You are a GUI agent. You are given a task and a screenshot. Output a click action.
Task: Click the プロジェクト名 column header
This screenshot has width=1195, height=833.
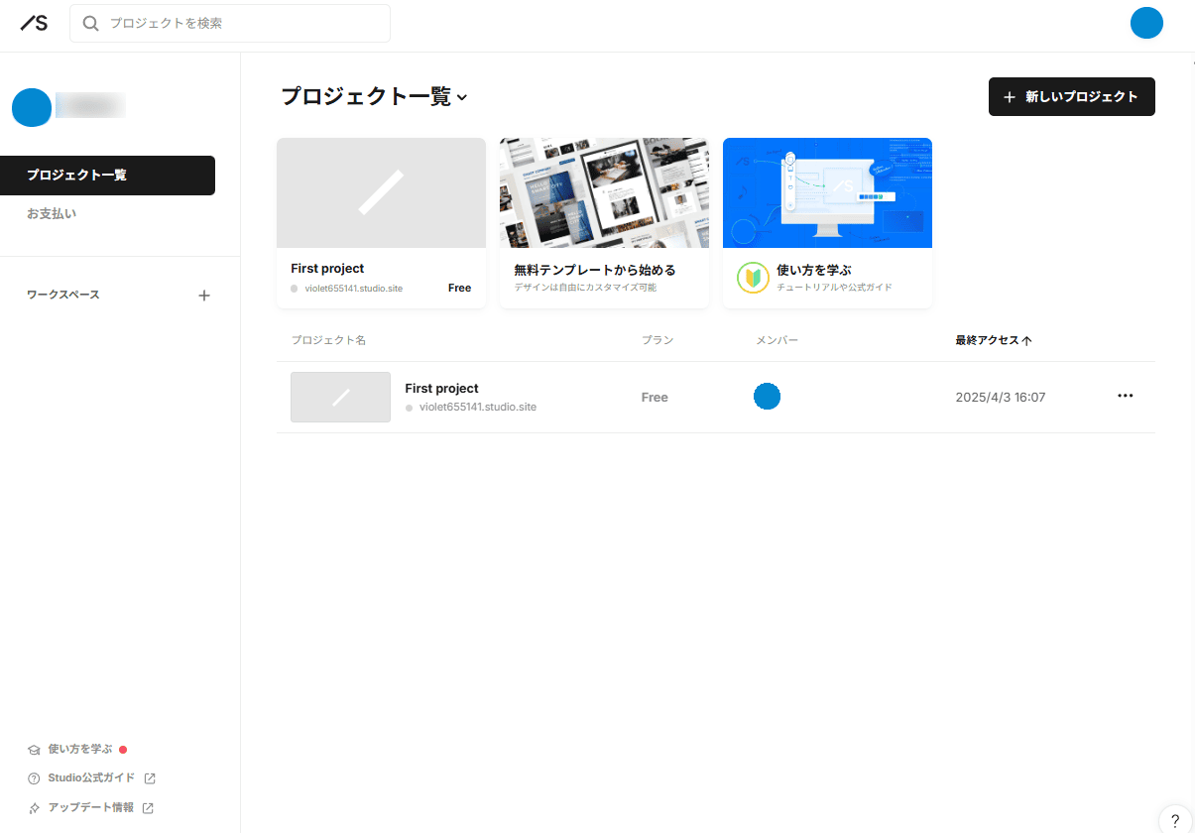(328, 340)
